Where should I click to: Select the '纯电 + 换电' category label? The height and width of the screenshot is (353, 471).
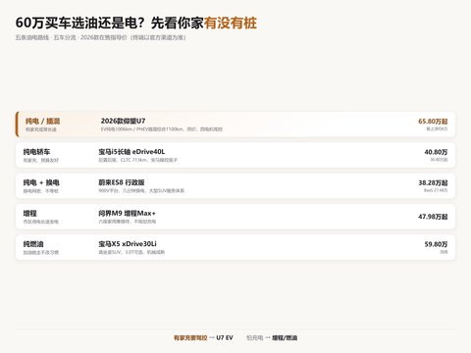point(41,182)
